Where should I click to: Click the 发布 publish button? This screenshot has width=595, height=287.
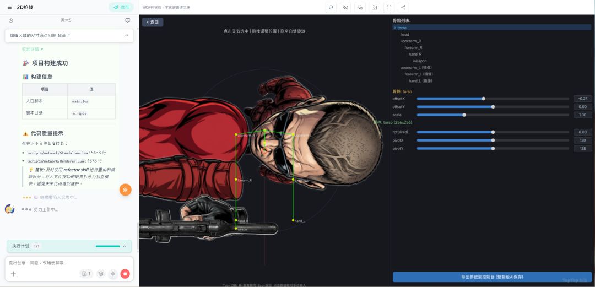coord(121,7)
